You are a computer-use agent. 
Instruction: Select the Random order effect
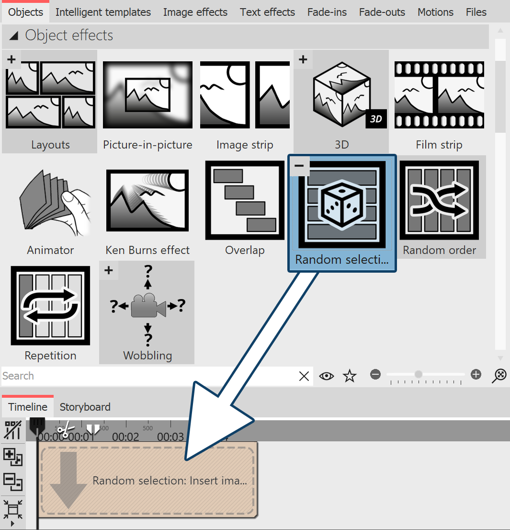point(439,200)
